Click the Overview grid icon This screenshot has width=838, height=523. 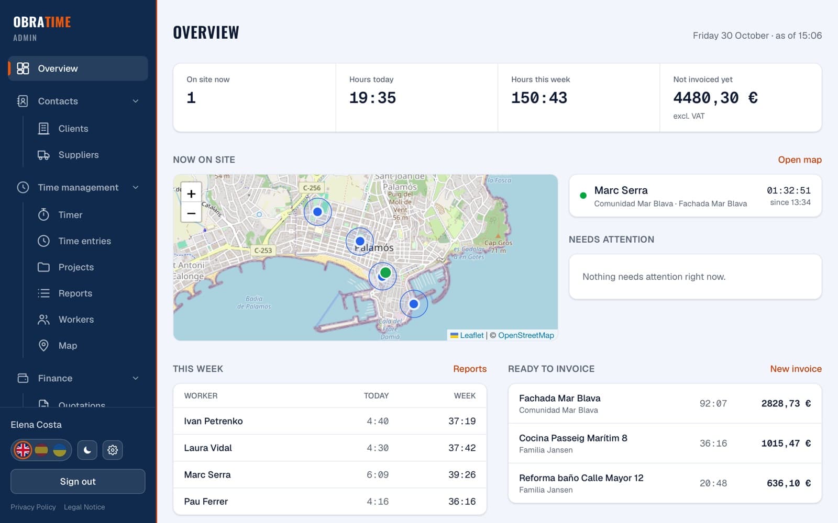tap(23, 69)
